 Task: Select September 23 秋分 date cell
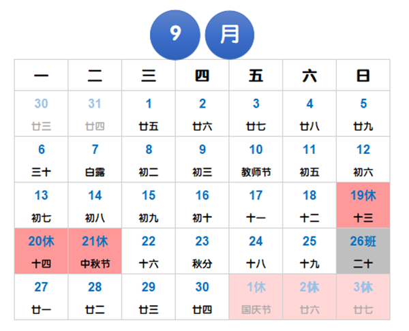pyautogui.click(x=202, y=251)
